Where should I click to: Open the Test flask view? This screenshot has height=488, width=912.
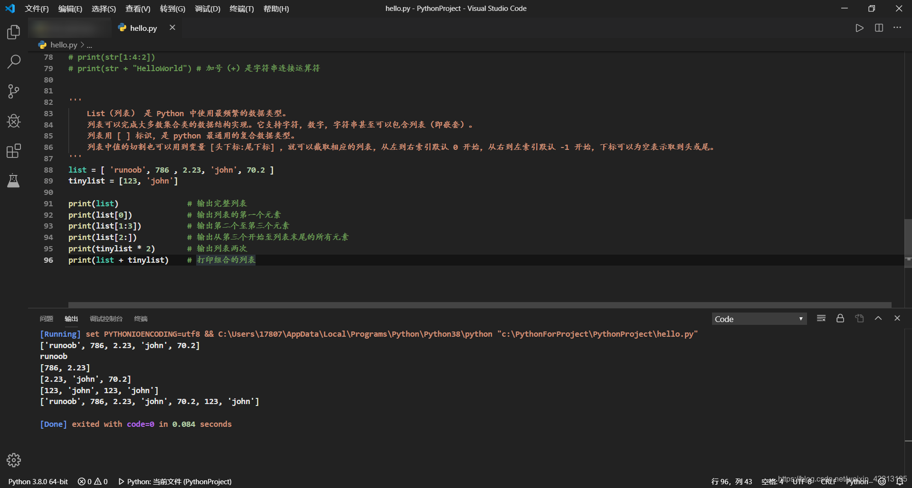click(x=14, y=181)
